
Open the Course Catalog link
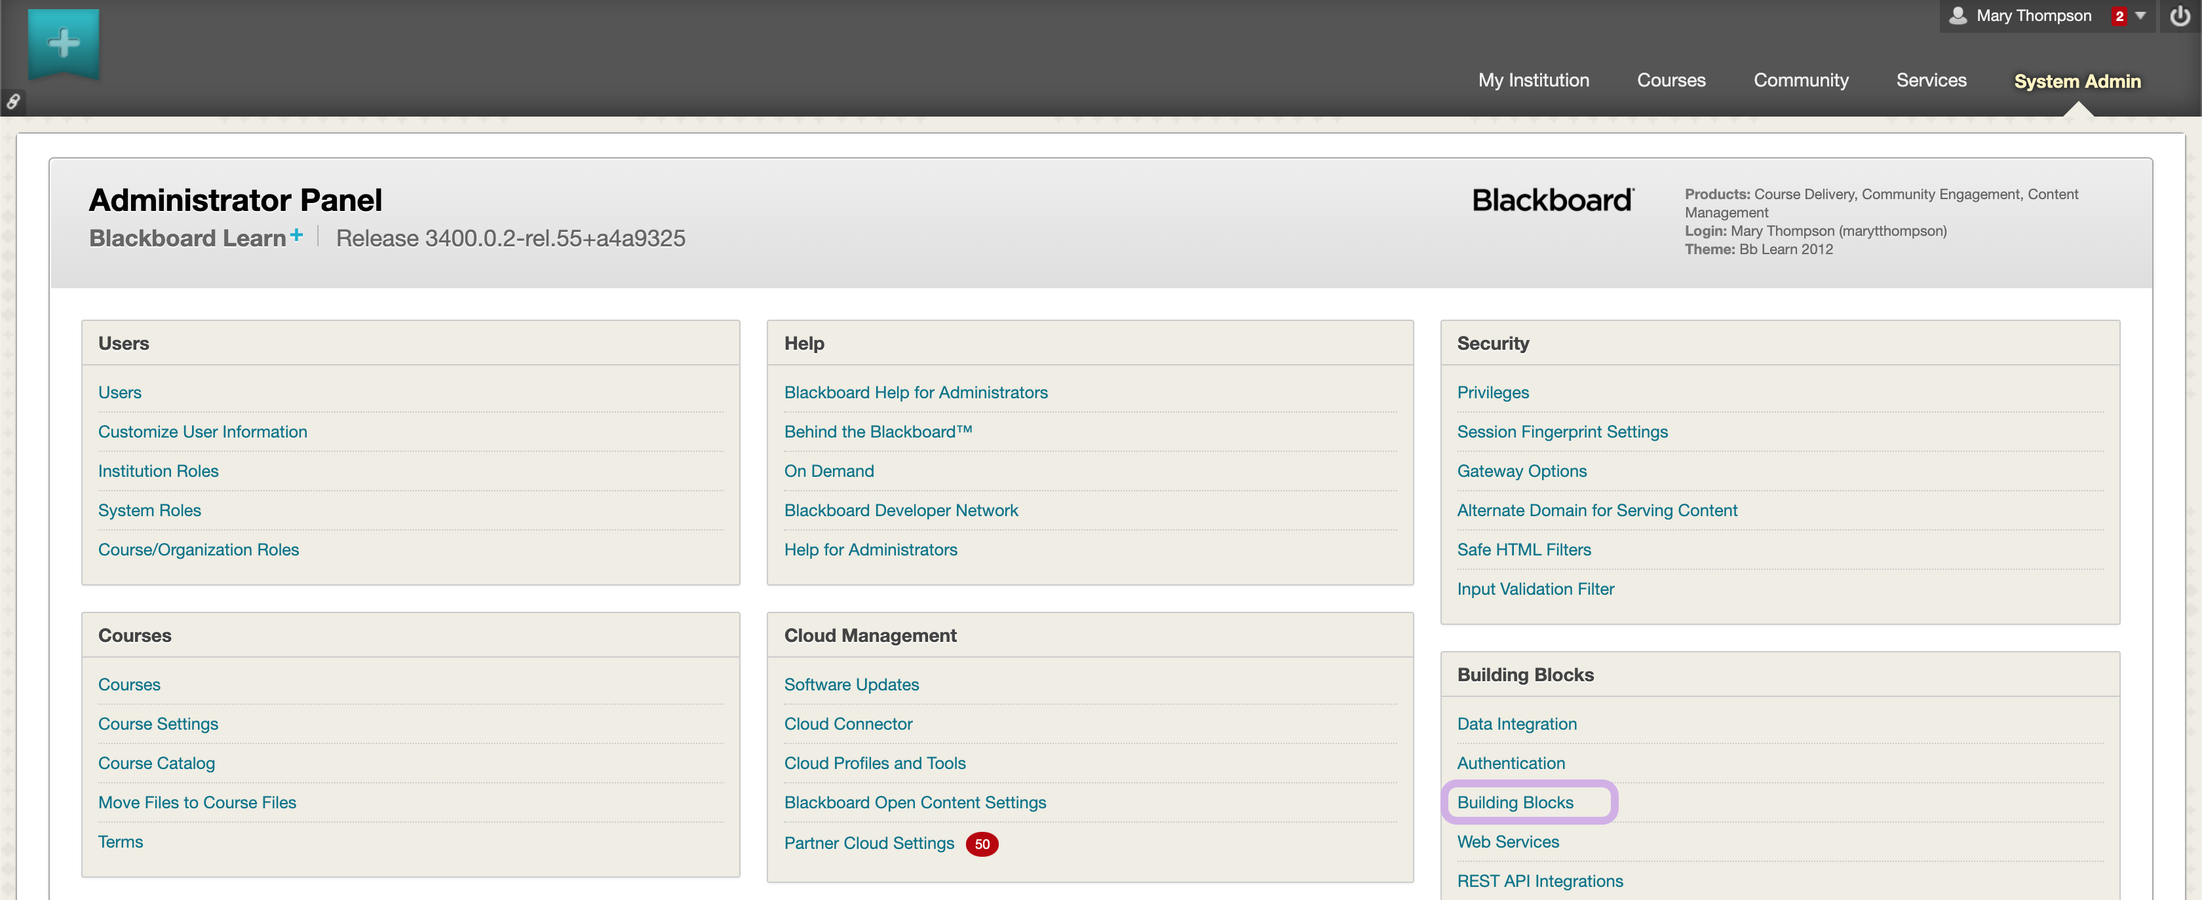pos(157,763)
